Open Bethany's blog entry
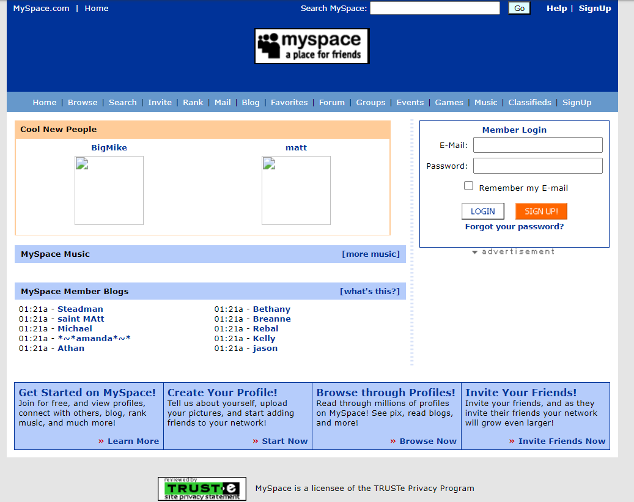The height and width of the screenshot is (502, 634). [x=271, y=309]
